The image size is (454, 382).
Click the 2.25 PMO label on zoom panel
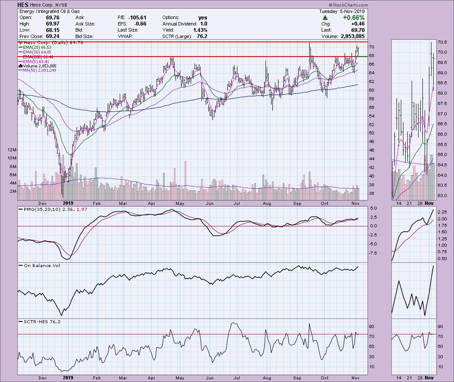442,212
